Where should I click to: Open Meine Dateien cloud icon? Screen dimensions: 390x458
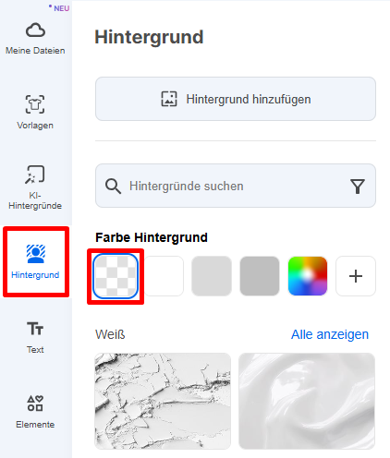[35, 30]
